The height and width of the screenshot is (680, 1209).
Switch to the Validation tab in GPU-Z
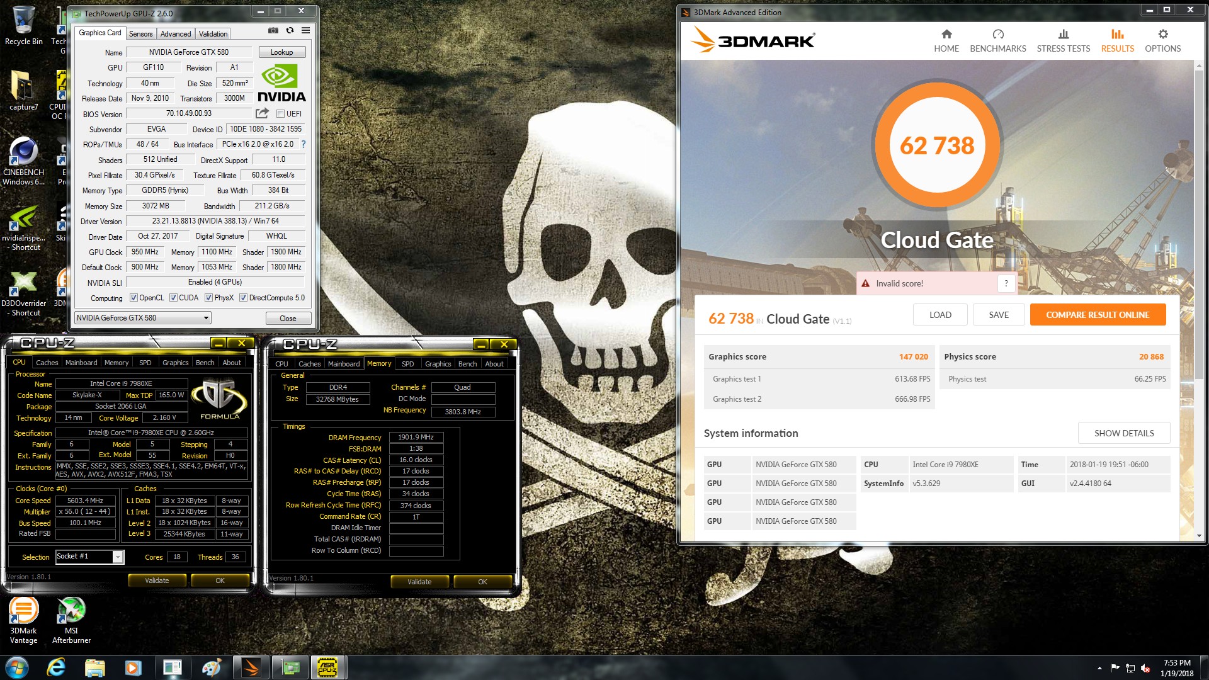pyautogui.click(x=213, y=34)
